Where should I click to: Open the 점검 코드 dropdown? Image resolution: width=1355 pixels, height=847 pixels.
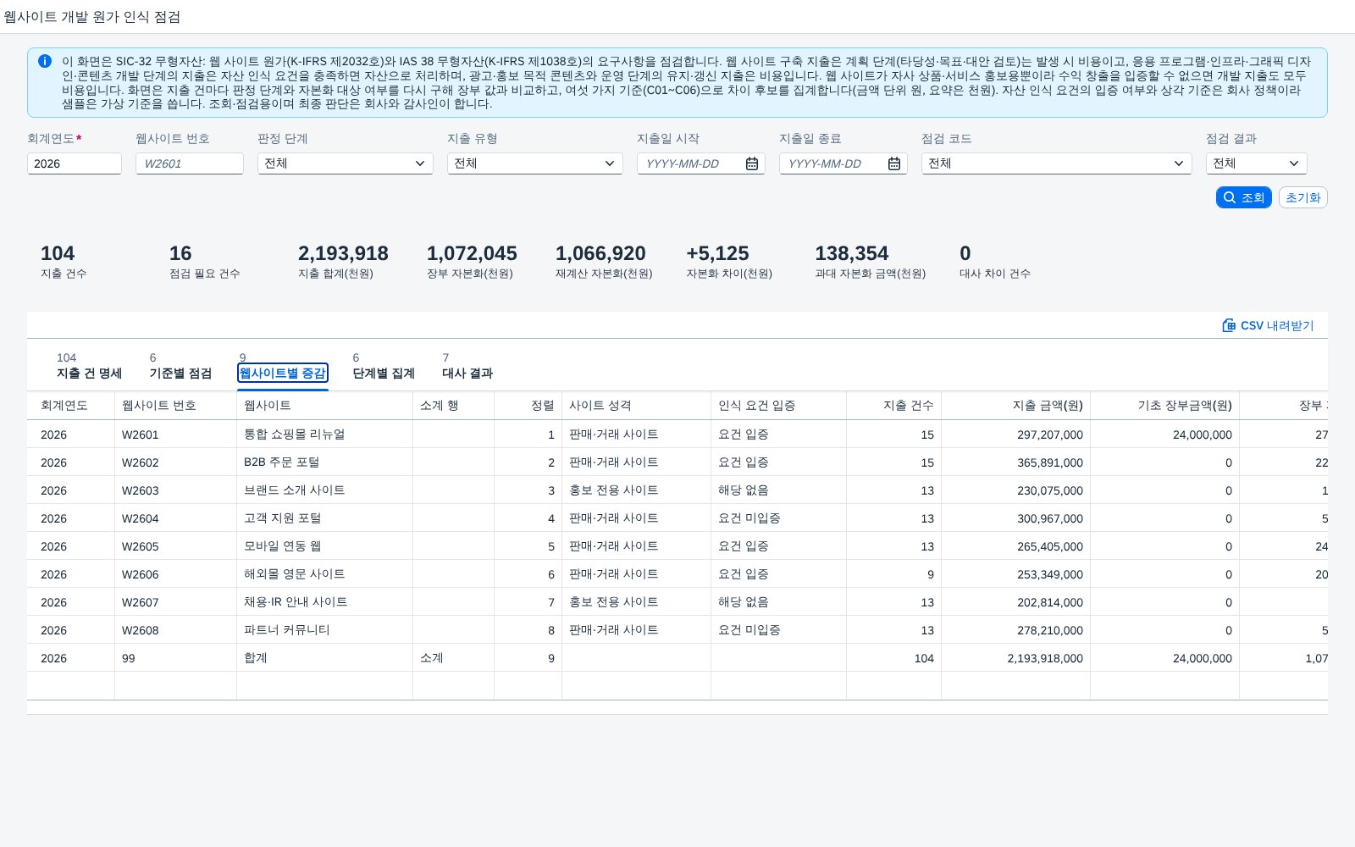(x=1179, y=163)
